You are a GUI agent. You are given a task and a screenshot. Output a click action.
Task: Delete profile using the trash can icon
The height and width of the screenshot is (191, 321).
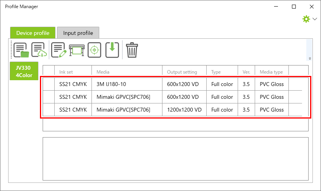pyautogui.click(x=132, y=50)
